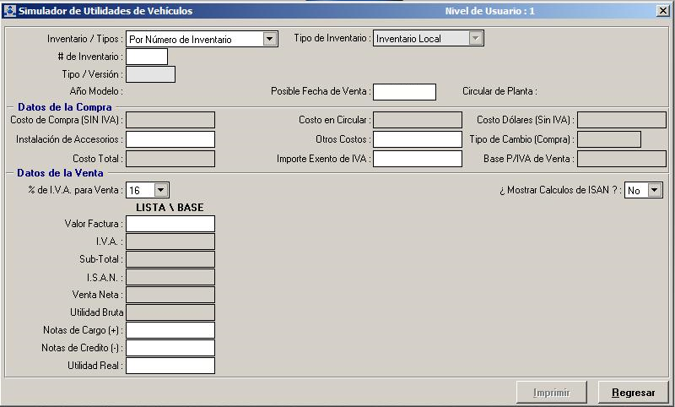The height and width of the screenshot is (407, 675).
Task: Click the Imprimir button
Action: (x=552, y=393)
